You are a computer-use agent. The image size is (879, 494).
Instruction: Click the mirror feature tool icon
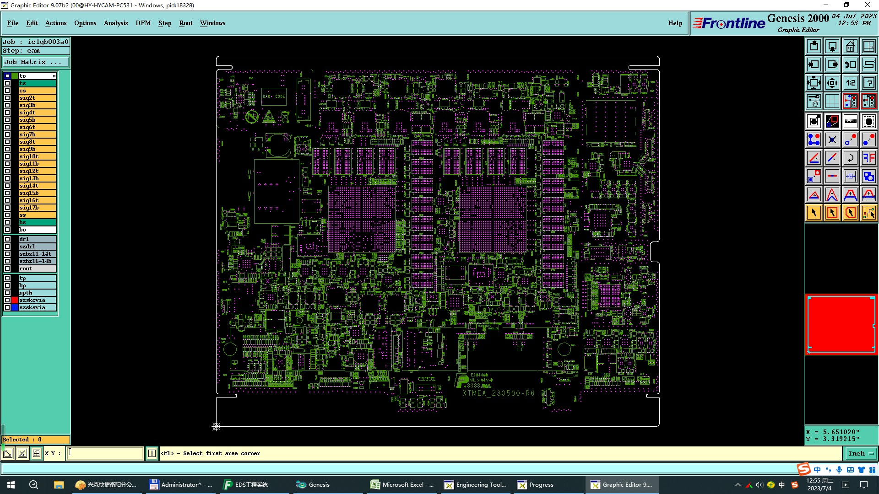coord(868,158)
